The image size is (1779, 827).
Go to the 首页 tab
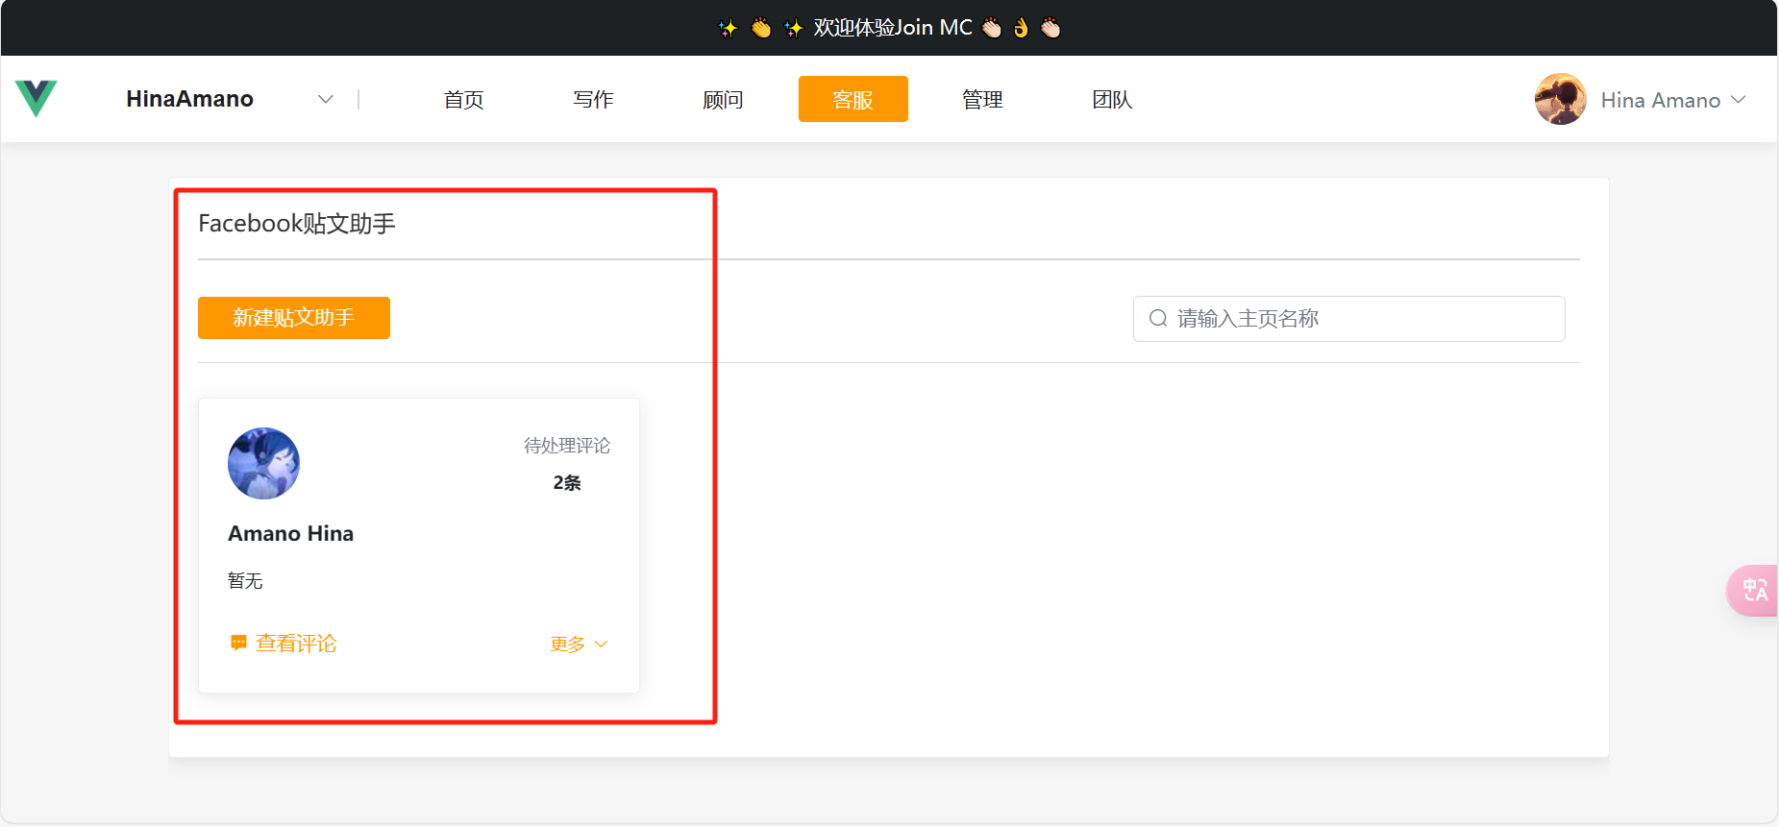[x=463, y=100]
